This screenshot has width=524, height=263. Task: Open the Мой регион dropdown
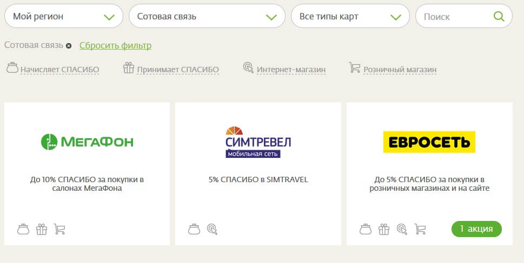63,16
